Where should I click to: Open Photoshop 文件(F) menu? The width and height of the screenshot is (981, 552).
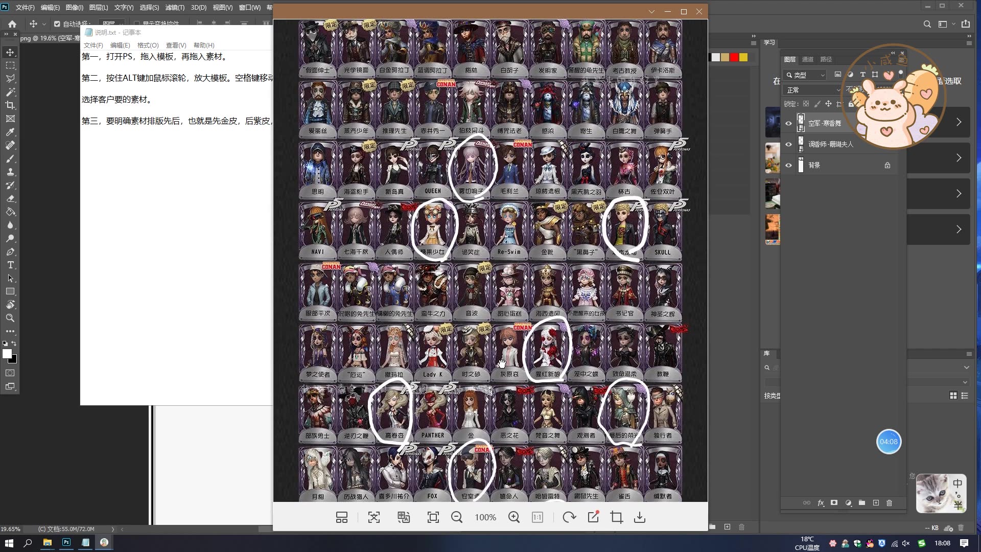coord(25,8)
